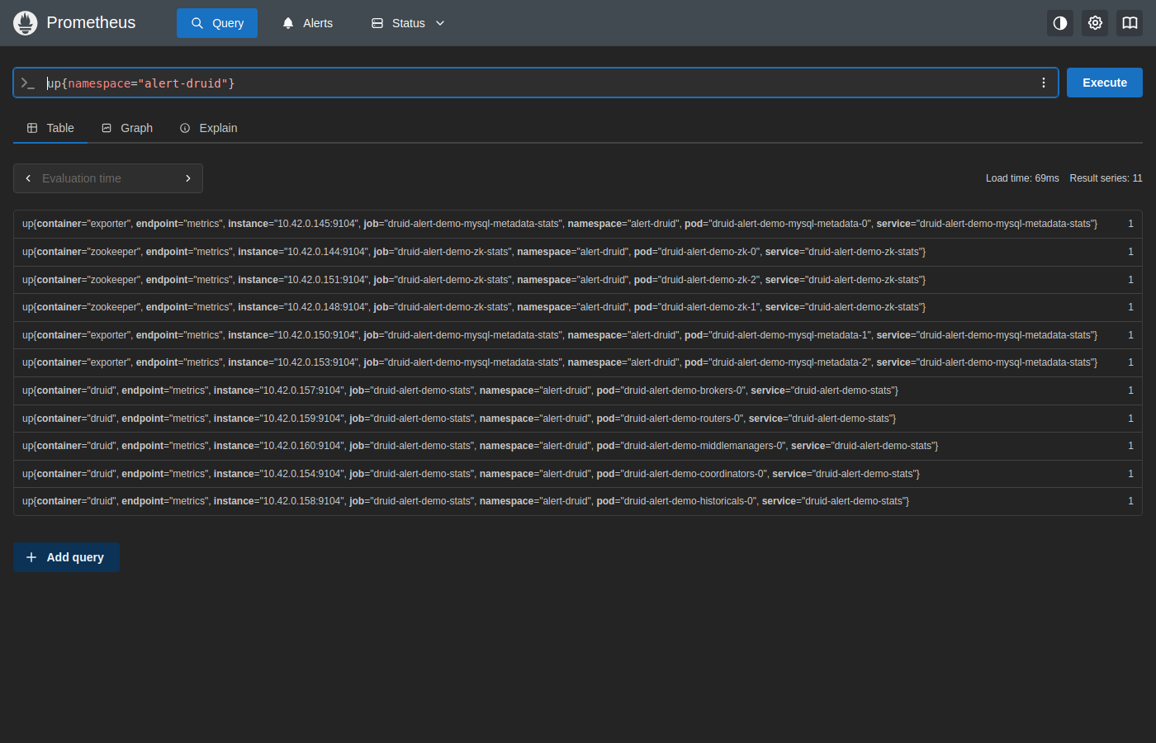Viewport: 1156px width, 743px height.
Task: Click the Evaluation time input field
Action: click(x=108, y=178)
